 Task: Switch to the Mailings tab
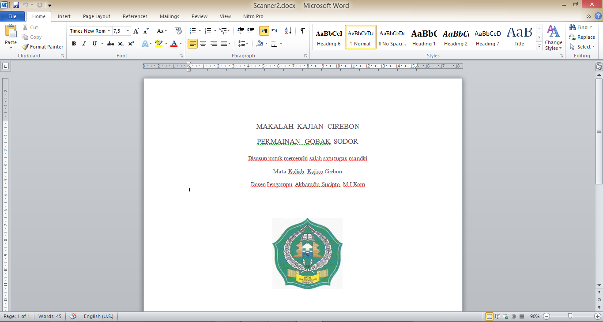[170, 16]
